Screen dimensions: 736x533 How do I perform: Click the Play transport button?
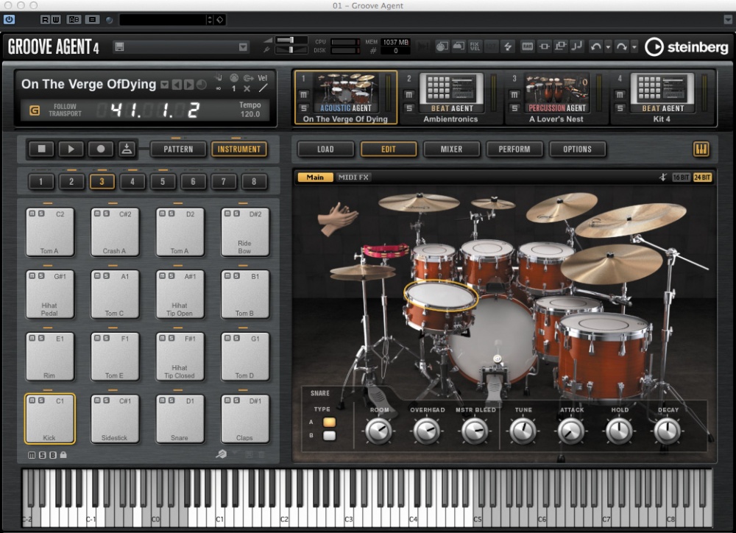click(x=71, y=149)
